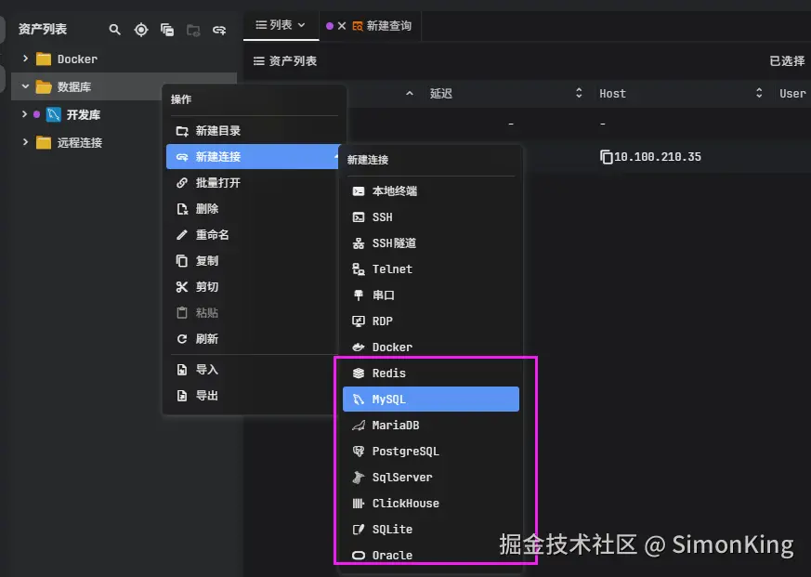Select the Docker folder in the tree

77,59
